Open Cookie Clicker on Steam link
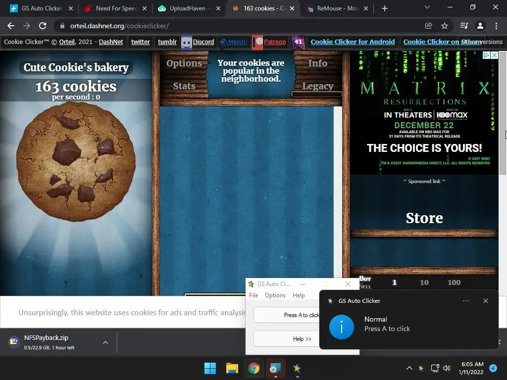 tap(443, 42)
